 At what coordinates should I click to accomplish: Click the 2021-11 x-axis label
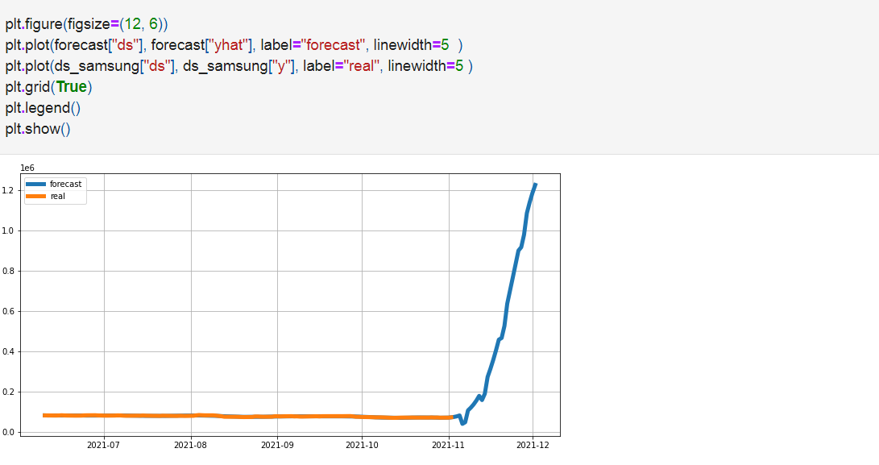coord(449,446)
